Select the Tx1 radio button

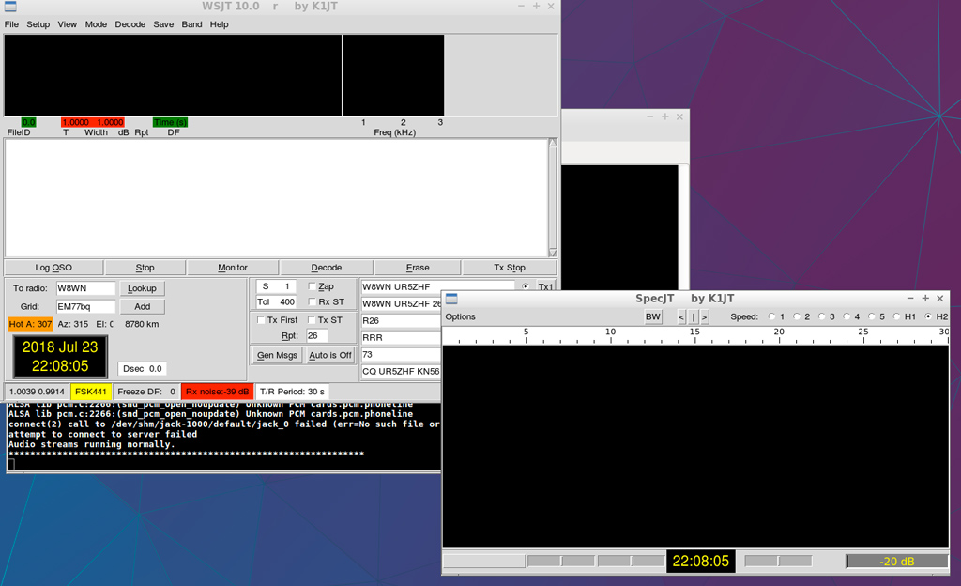526,286
